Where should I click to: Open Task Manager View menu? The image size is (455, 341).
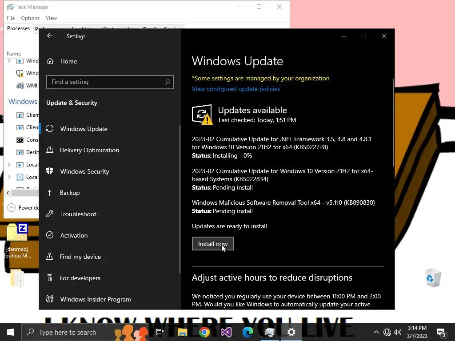pos(51,18)
